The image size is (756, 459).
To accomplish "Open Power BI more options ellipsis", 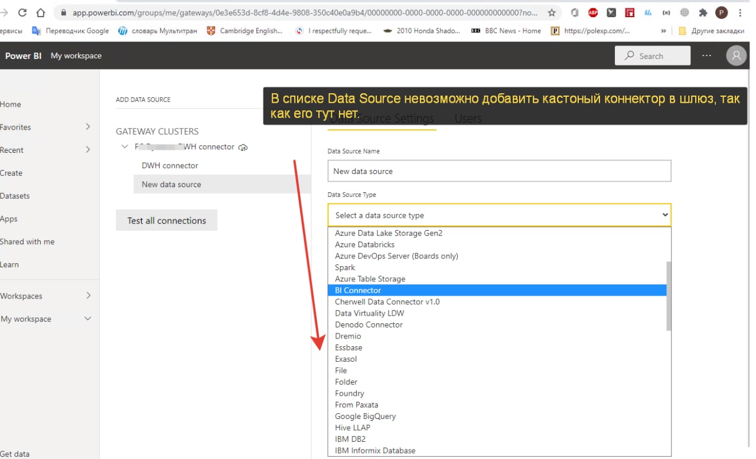I will pyautogui.click(x=707, y=55).
